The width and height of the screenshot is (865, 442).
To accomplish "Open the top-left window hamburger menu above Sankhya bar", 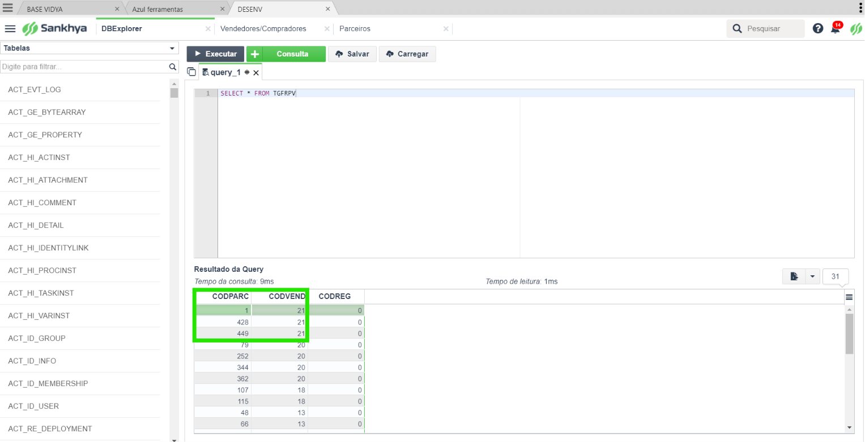I will tap(8, 8).
